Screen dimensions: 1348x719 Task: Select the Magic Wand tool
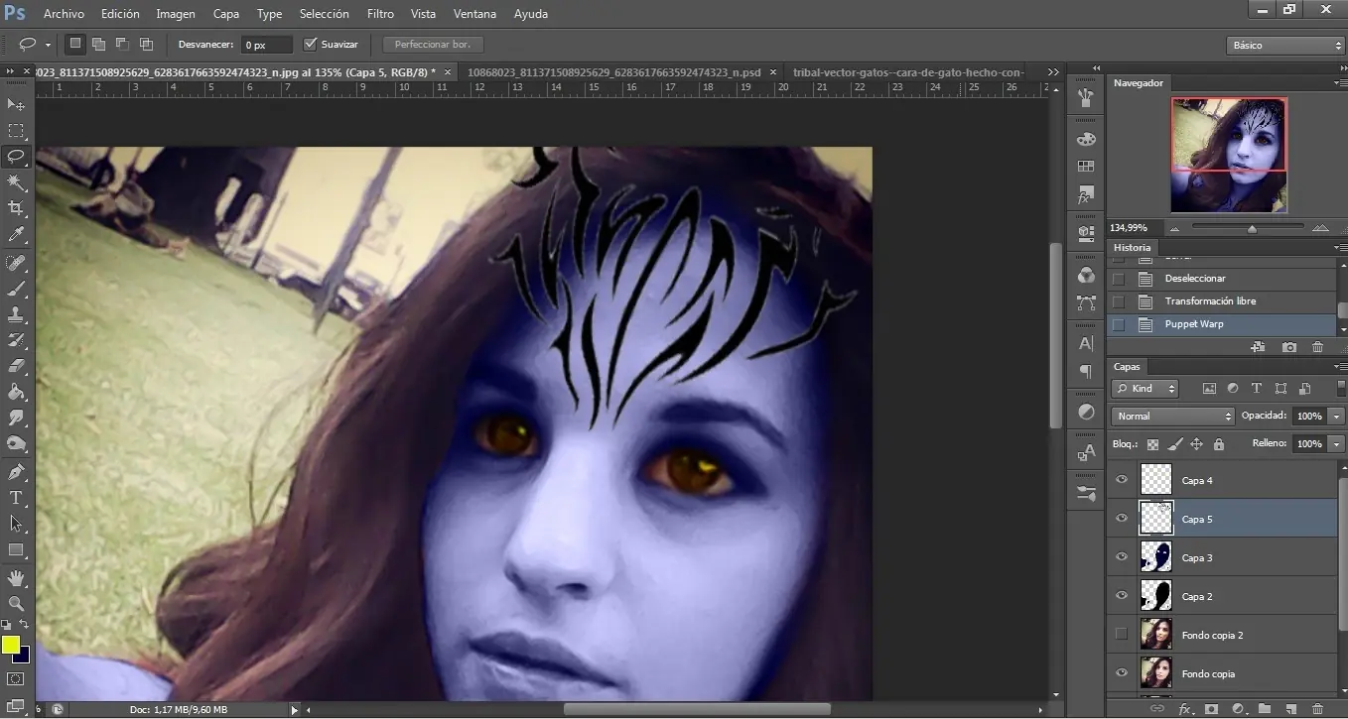[x=16, y=182]
